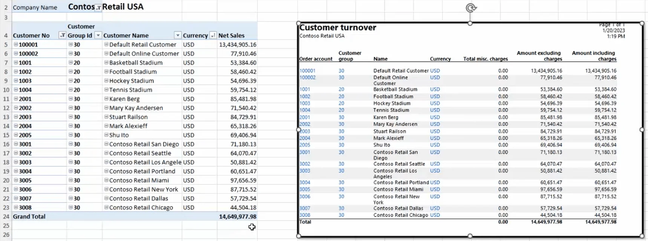Viewport: 648px width, 241px height.
Task: Select the Grand Total net sales cell
Action: [237, 216]
